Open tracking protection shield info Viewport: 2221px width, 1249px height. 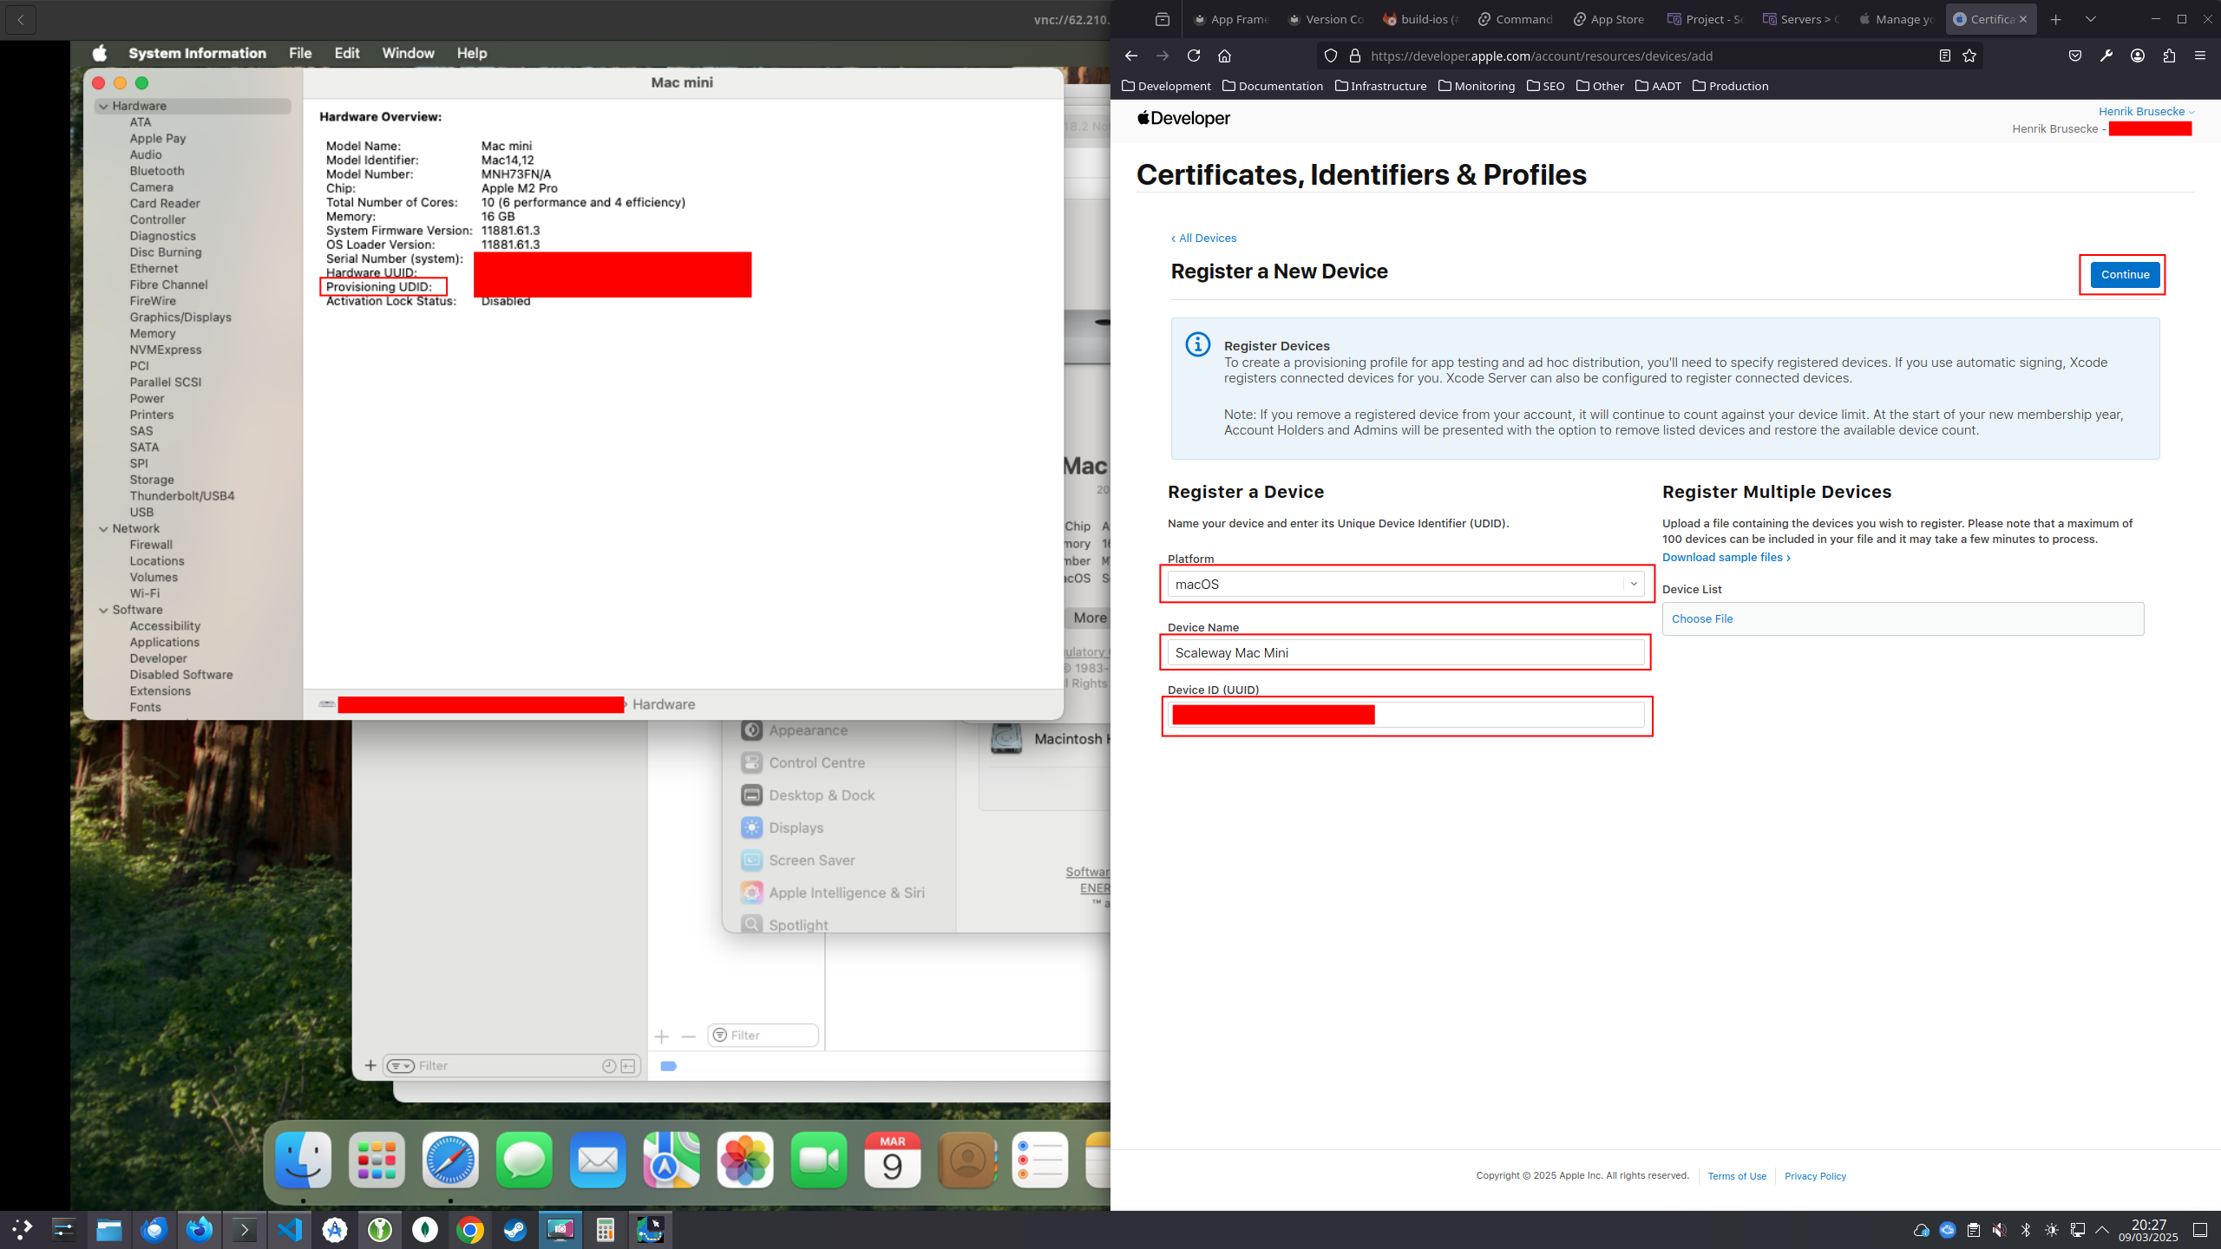click(x=1331, y=56)
